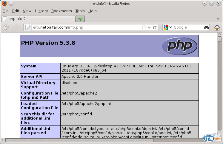Screen dimensions: 223x144
Task: Click the page identity icon in address bar
Action: (27, 27)
